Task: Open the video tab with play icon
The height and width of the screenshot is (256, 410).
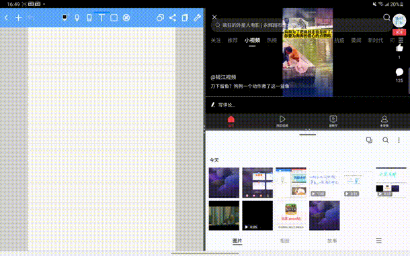Action: pyautogui.click(x=282, y=121)
